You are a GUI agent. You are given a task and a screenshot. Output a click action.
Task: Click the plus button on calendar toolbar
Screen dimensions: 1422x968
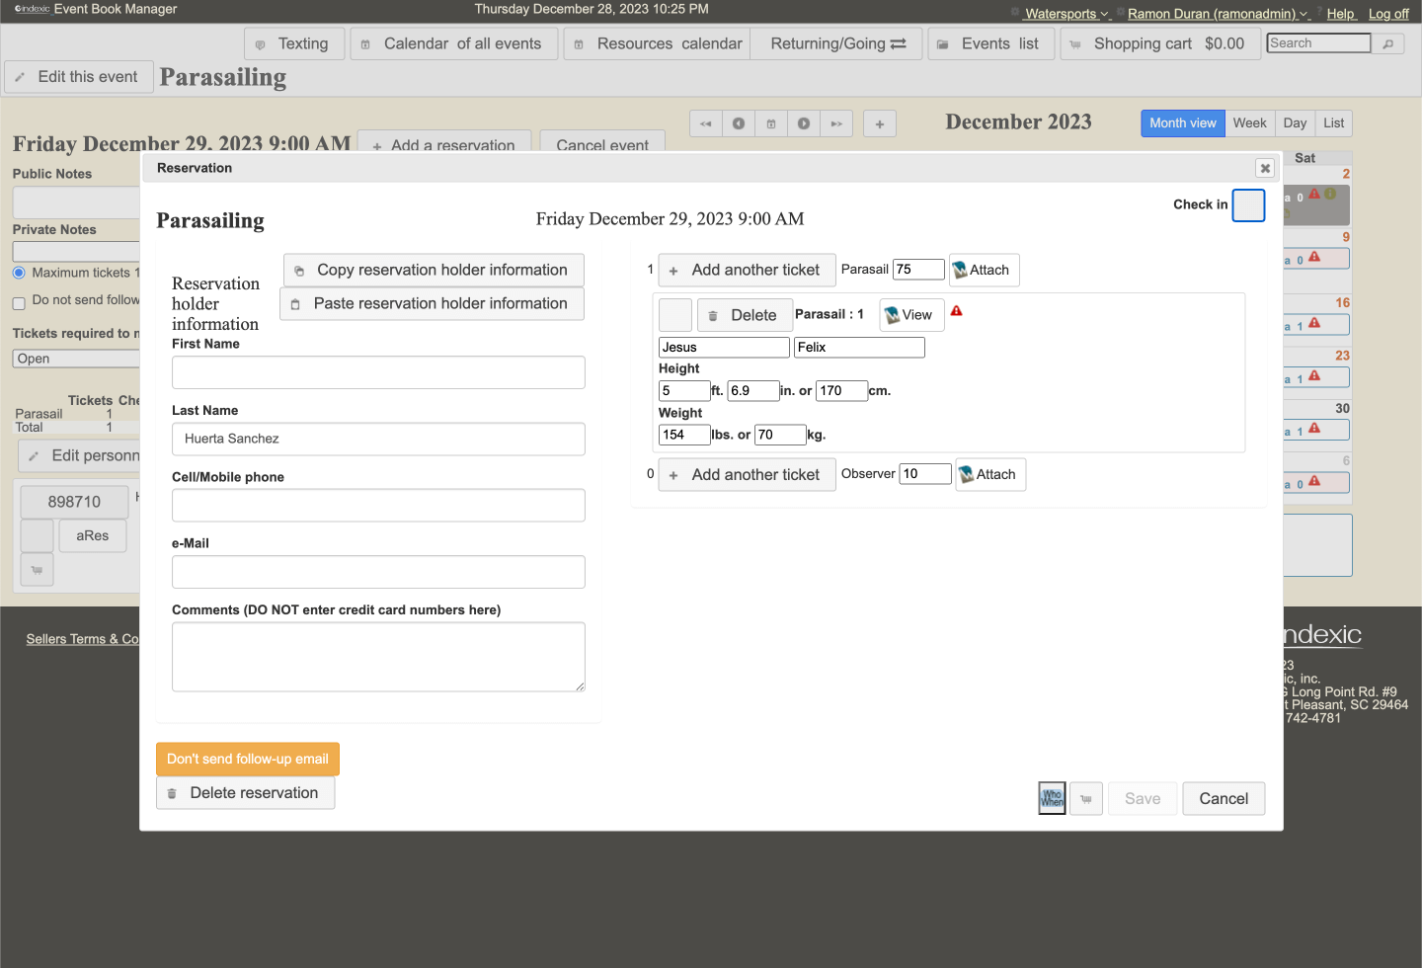click(879, 123)
